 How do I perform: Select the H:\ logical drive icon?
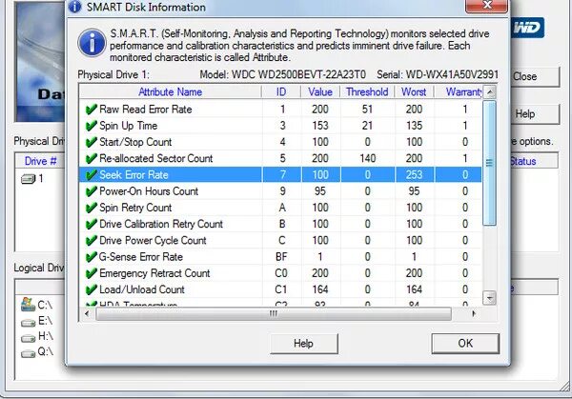click(x=28, y=338)
